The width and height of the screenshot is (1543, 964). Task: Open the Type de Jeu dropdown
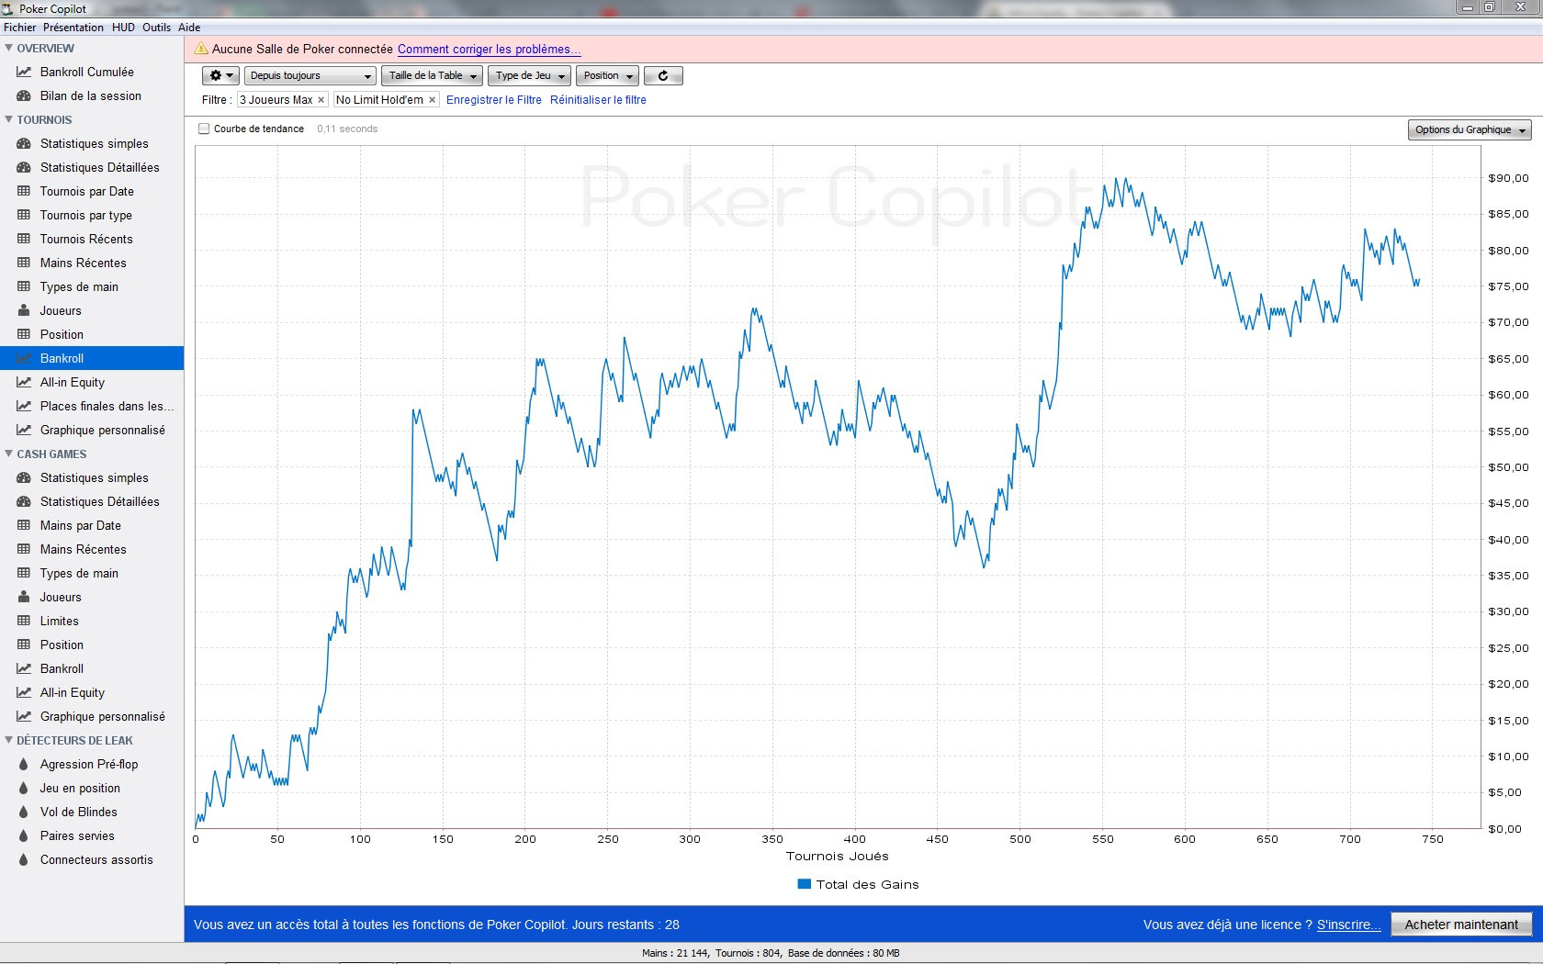(x=529, y=75)
